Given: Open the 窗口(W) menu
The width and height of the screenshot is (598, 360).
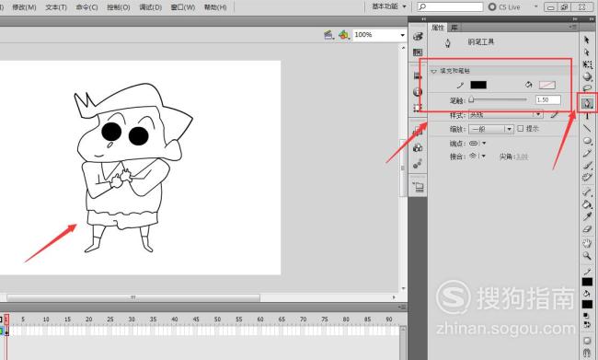Looking at the screenshot, I should (x=183, y=7).
